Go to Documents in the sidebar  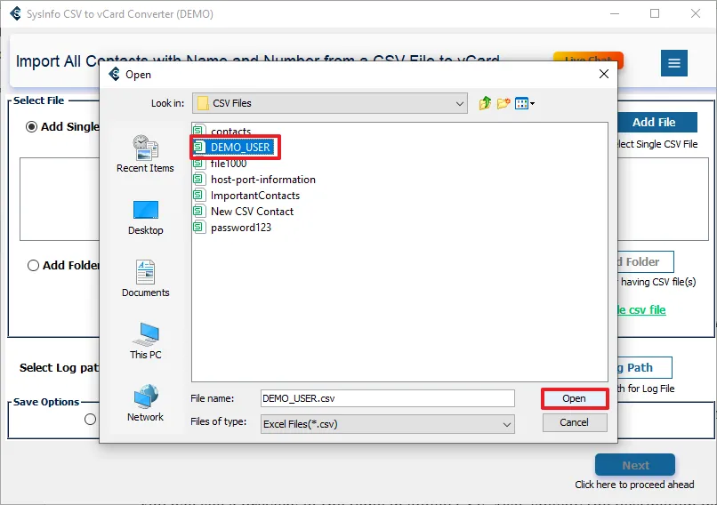pos(145,279)
